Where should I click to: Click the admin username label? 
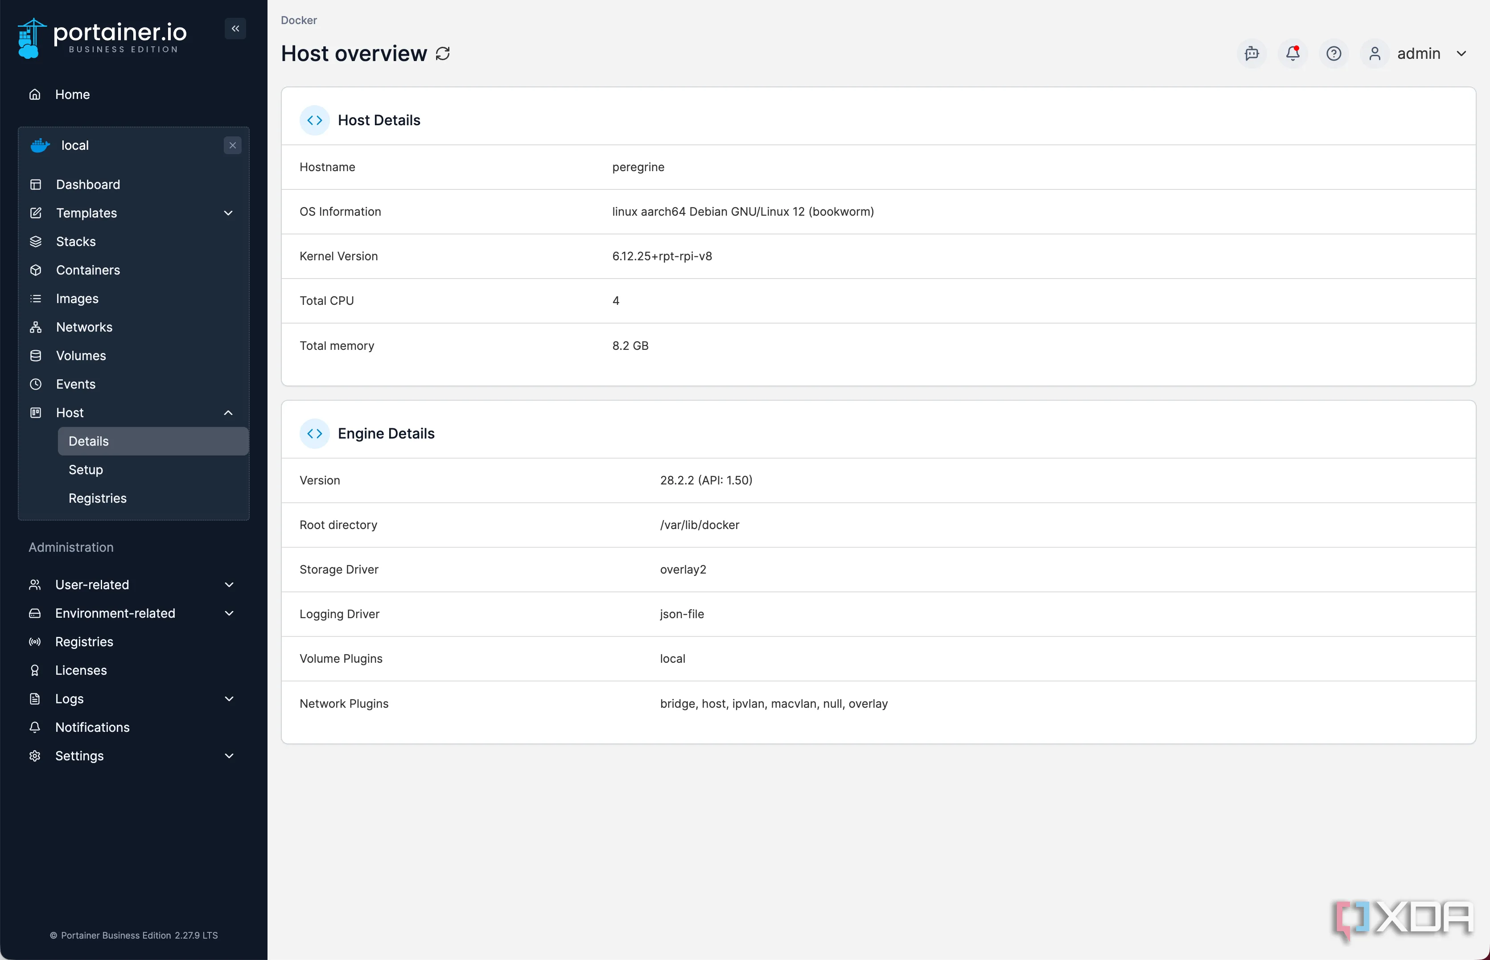(x=1419, y=53)
